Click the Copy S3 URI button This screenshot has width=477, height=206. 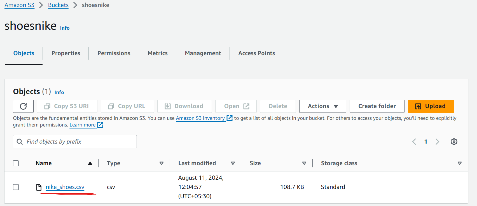point(67,106)
